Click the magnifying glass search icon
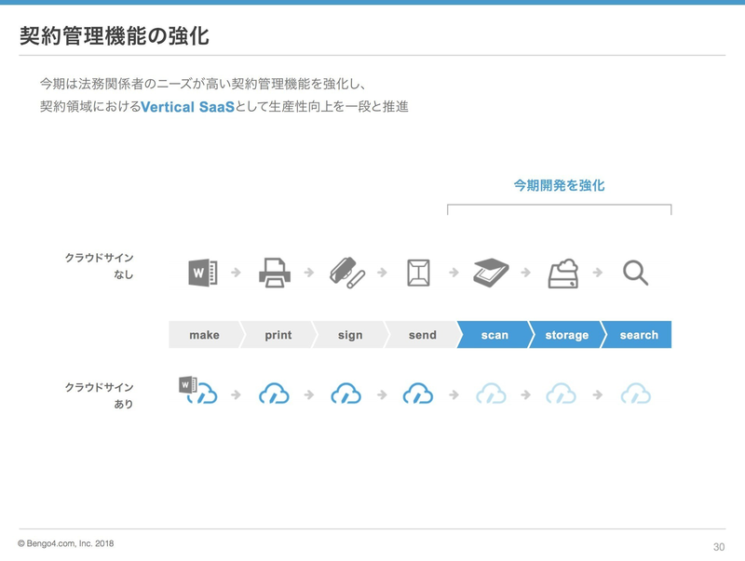Screen dimensions: 745x561 tap(635, 273)
